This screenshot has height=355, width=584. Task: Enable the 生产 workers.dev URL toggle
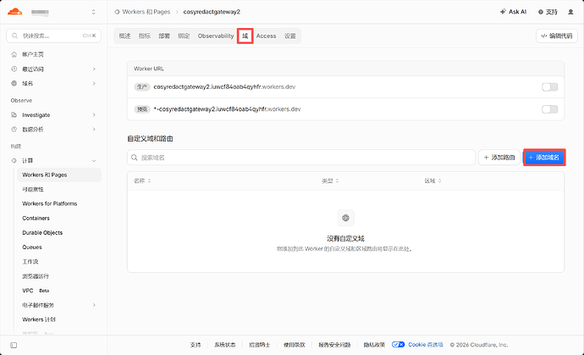coord(550,87)
